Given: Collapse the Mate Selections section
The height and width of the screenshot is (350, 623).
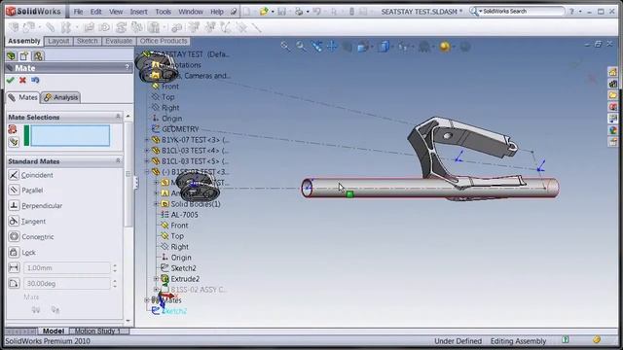Looking at the screenshot, I should point(118,117).
